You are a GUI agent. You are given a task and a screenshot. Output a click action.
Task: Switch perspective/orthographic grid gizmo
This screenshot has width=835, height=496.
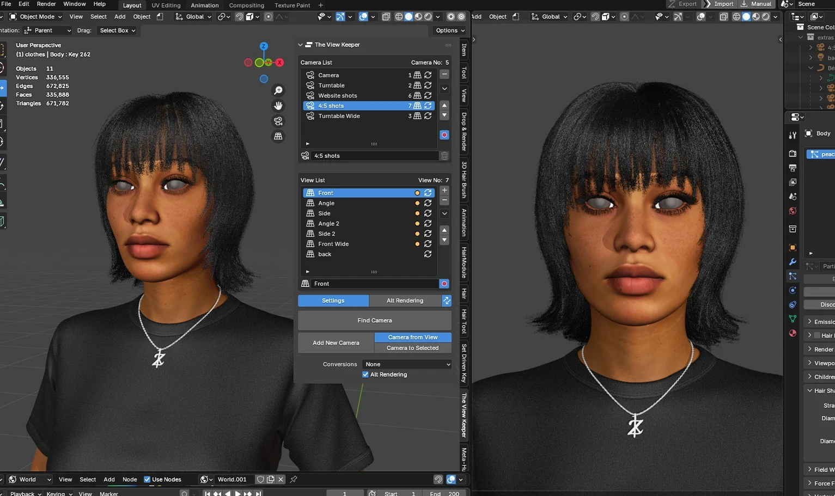(278, 136)
